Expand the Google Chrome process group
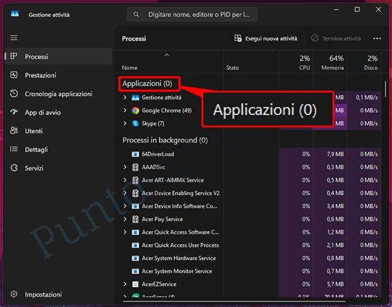The width and height of the screenshot is (392, 307). (x=125, y=110)
